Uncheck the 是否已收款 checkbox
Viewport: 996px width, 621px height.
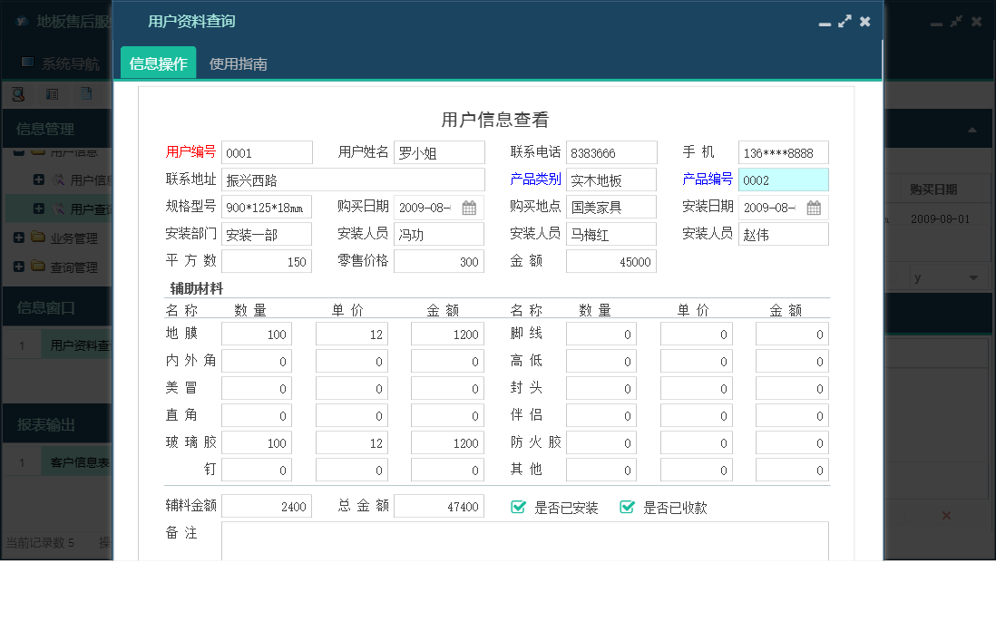pyautogui.click(x=627, y=508)
